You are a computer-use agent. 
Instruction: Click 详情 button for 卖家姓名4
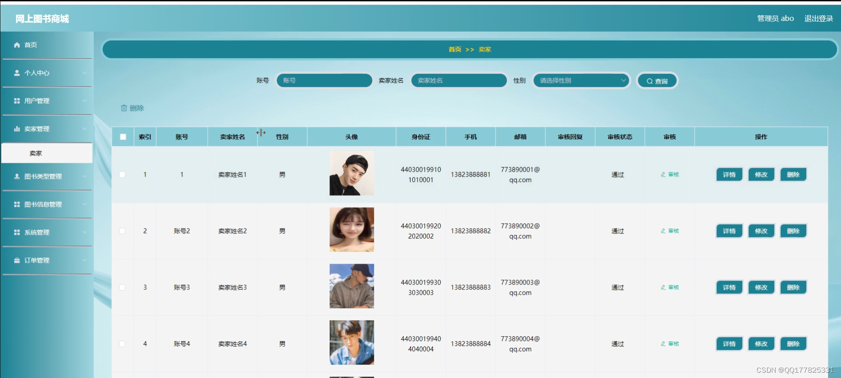pyautogui.click(x=729, y=344)
